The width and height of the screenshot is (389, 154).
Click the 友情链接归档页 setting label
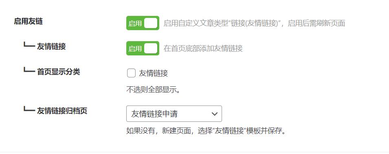62,110
